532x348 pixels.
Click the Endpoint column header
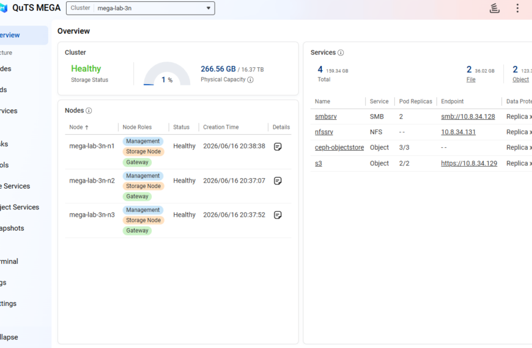pyautogui.click(x=453, y=101)
